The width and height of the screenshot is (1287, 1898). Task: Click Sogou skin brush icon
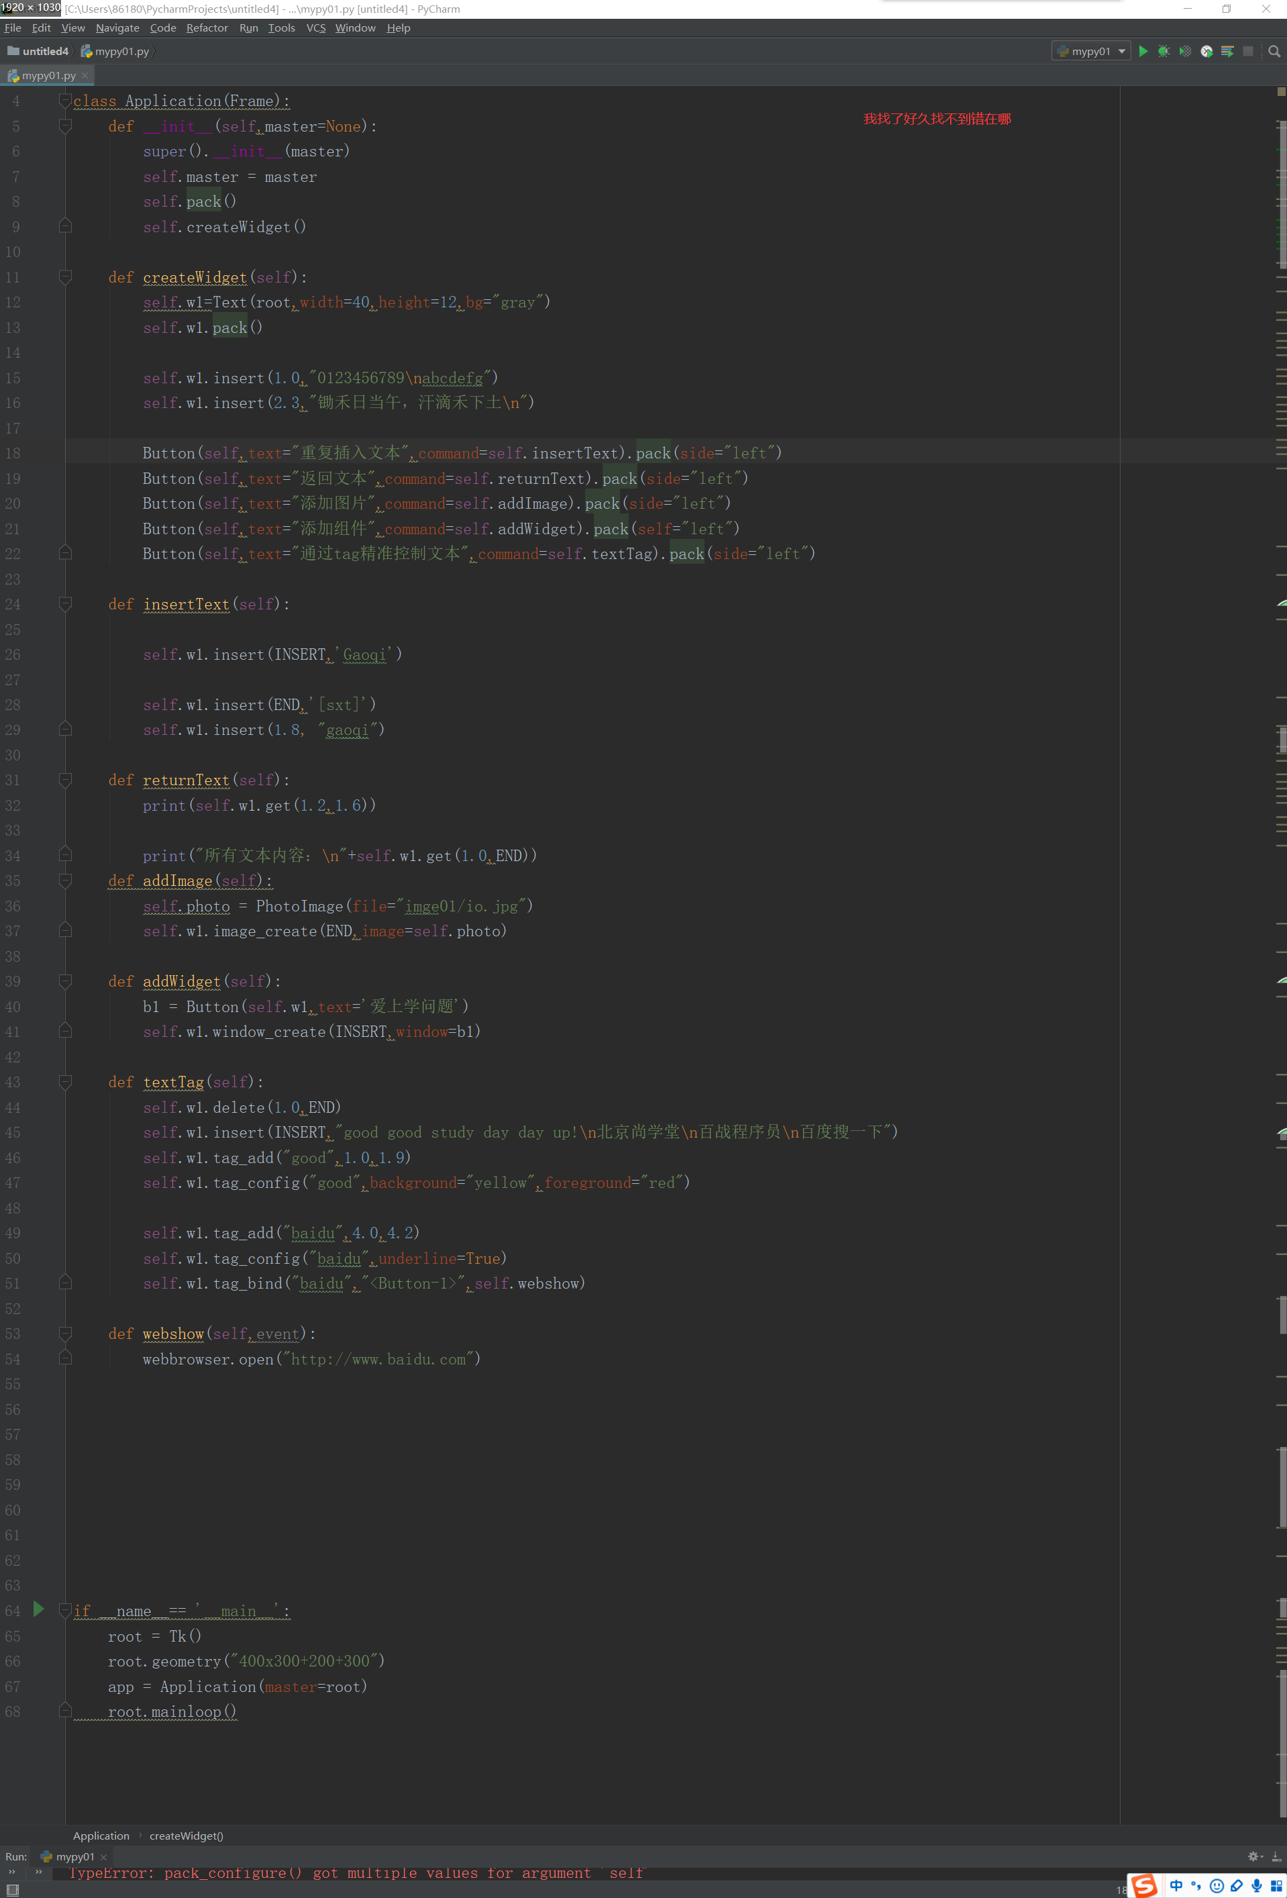coord(1237,1886)
